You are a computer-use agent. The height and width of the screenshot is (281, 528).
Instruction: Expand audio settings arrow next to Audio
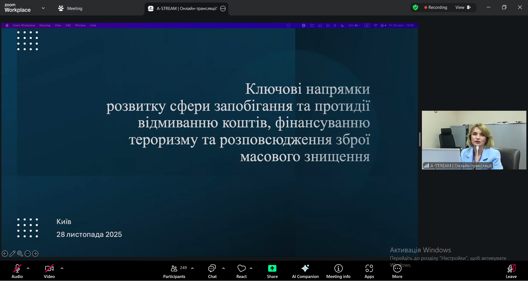(28, 268)
